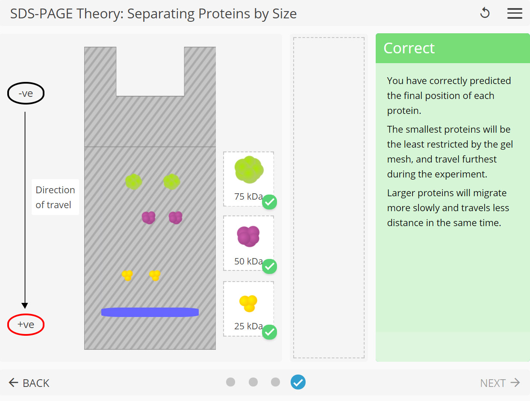Select the first gray progress dot

coord(231,382)
